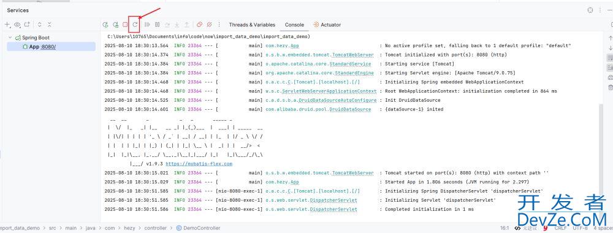Screen dimensions: 613x233
Task: Click the 'src' breadcrumb
Action: pyautogui.click(x=52, y=228)
